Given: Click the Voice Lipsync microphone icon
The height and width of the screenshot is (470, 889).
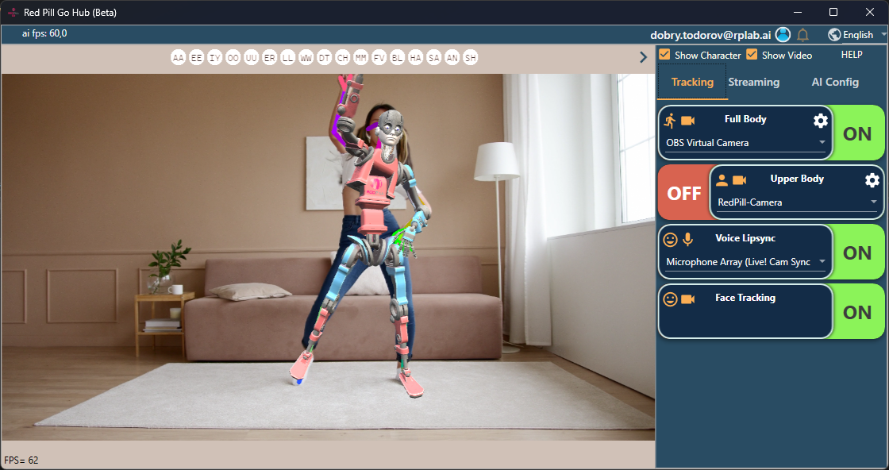Looking at the screenshot, I should tap(687, 239).
